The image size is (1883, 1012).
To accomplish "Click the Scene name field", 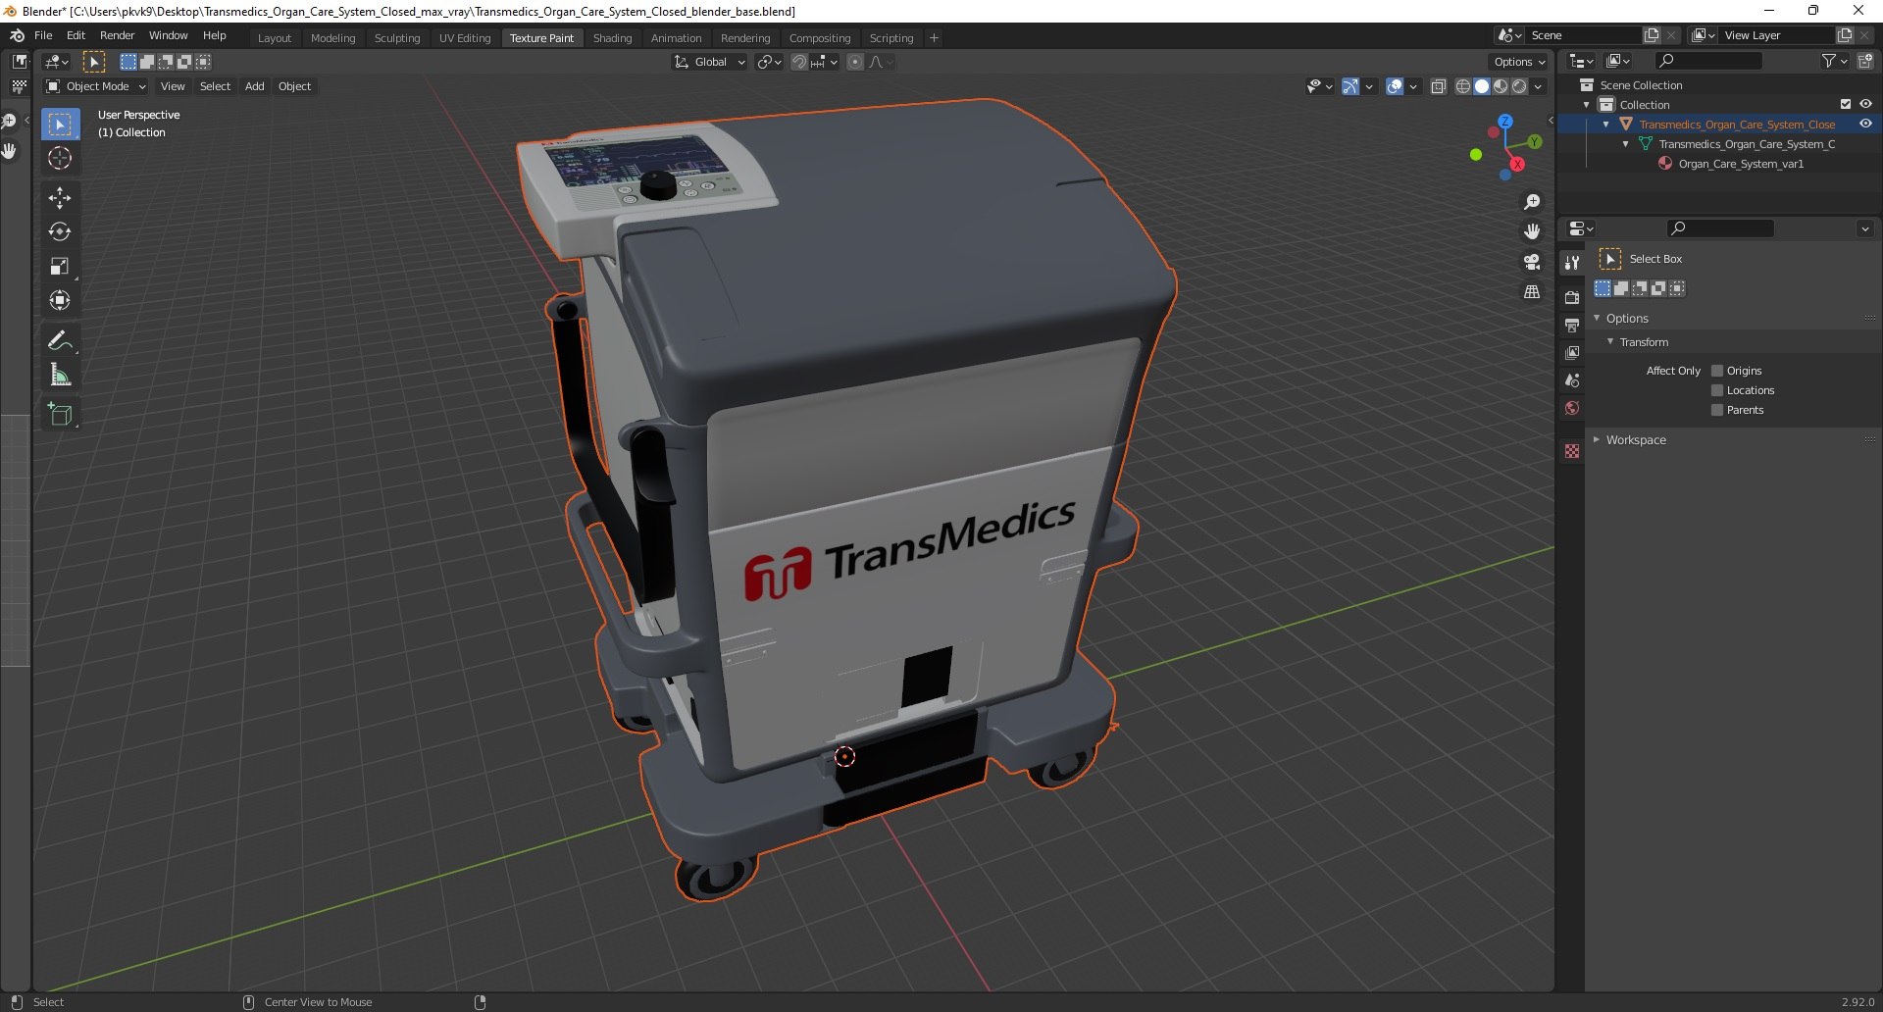I will [x=1584, y=35].
